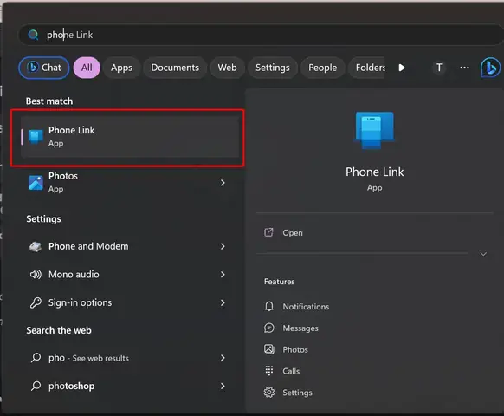Click Phone Link app icon in best match
Screen dimensions: 504x416
tap(36, 136)
